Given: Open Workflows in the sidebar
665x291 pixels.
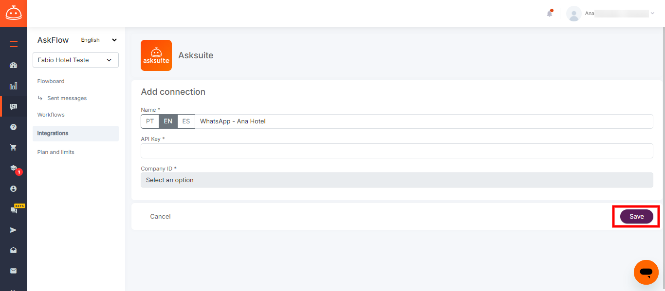Looking at the screenshot, I should (x=51, y=115).
